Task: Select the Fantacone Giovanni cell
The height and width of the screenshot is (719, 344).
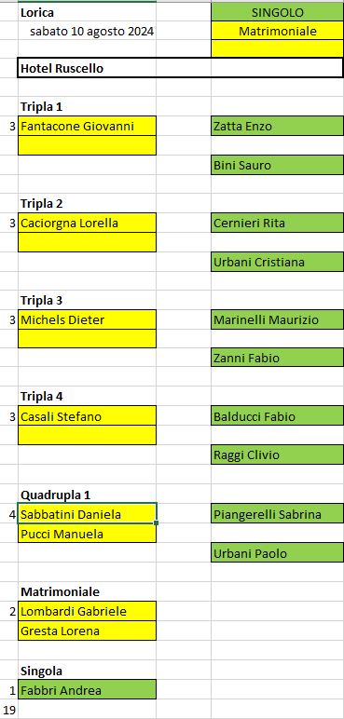Action: 88,126
